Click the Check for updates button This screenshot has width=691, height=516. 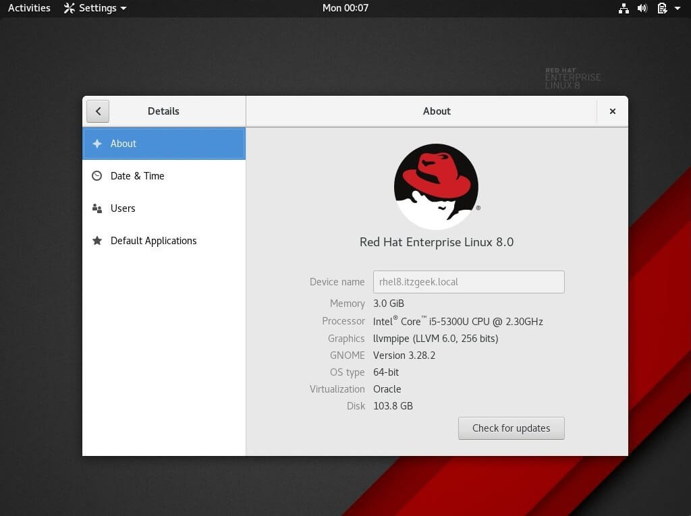512,428
